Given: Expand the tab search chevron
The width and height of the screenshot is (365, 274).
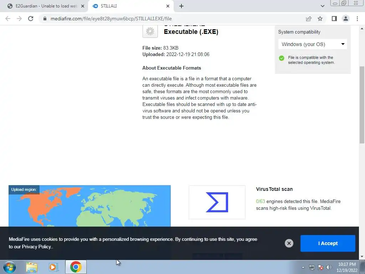Looking at the screenshot, I should click(322, 6).
